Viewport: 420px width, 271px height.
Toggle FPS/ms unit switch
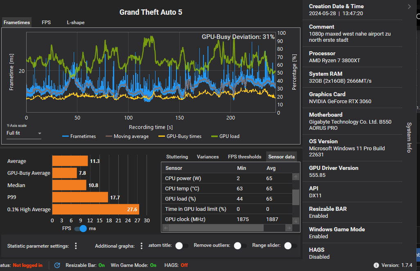81,228
